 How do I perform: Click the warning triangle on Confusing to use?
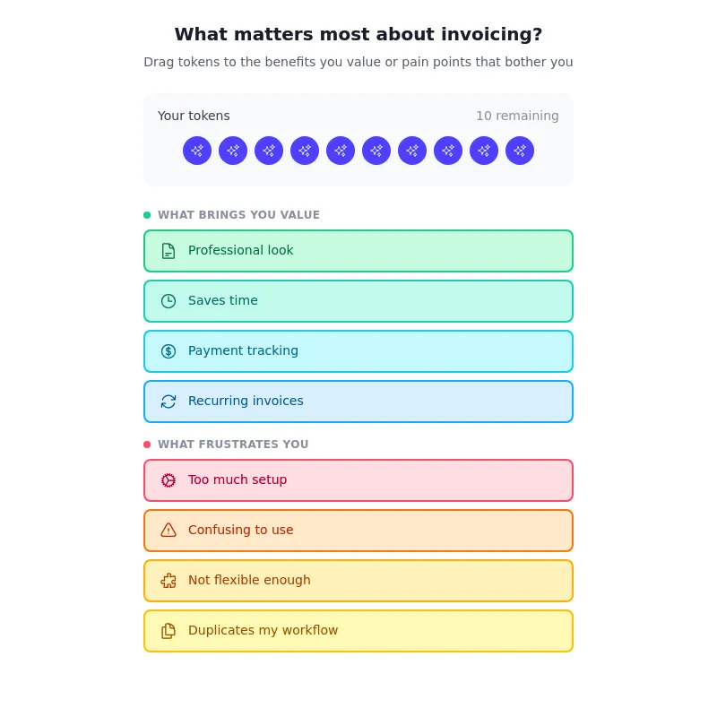pyautogui.click(x=168, y=530)
